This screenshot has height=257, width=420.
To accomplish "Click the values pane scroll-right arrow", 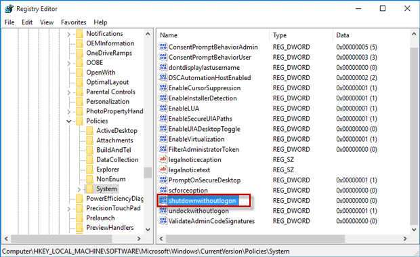I will (405, 238).
